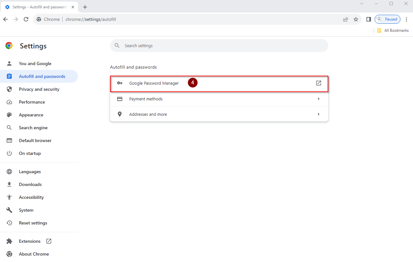
Task: Click the browser window icon for Default browser
Action: [x=9, y=140]
